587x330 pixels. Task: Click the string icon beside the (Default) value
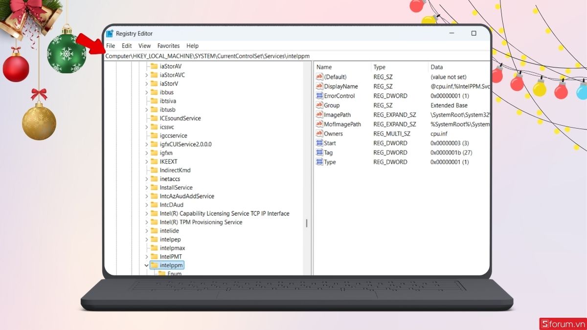[319, 77]
